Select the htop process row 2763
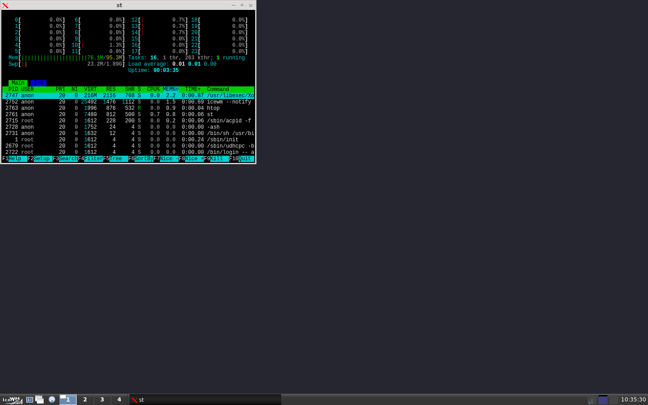This screenshot has height=405, width=648. click(128, 108)
